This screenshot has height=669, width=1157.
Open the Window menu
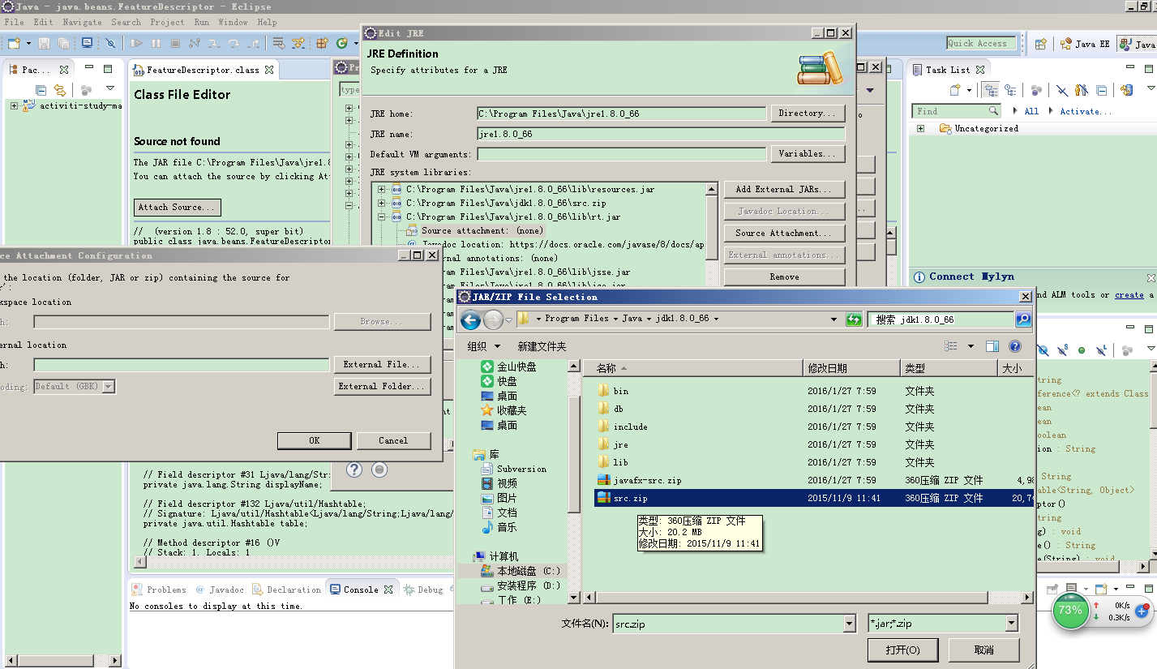(x=233, y=22)
